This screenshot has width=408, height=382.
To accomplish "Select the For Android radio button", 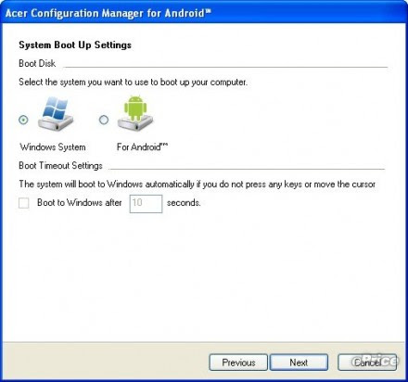I will [x=104, y=120].
